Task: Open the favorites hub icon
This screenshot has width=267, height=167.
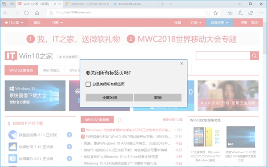Action: [230, 13]
